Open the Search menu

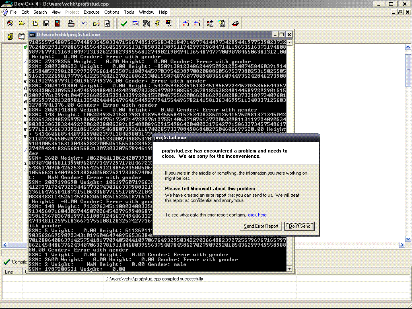[x=40, y=12]
